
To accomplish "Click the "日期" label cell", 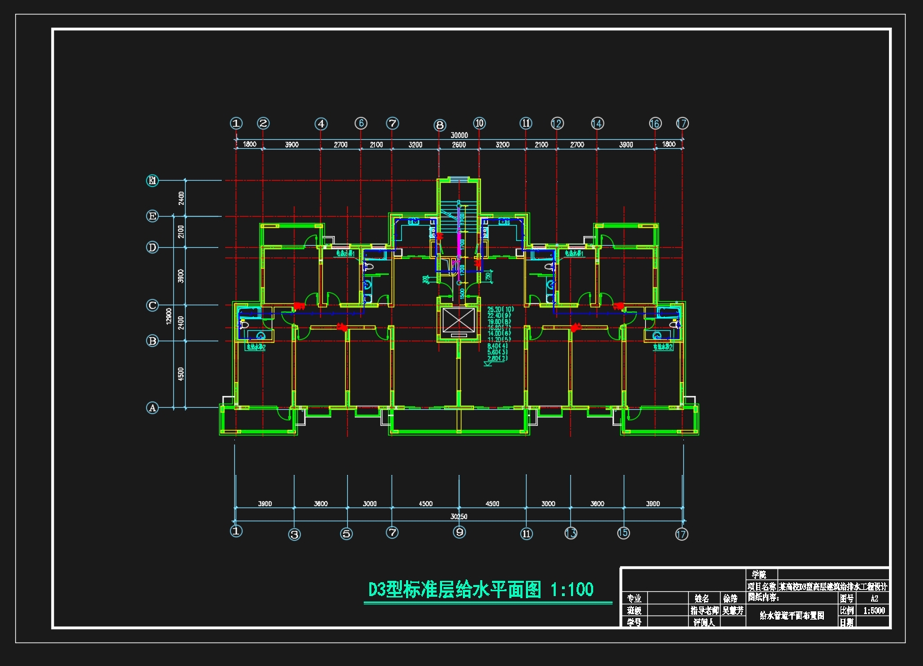I will pos(847,622).
